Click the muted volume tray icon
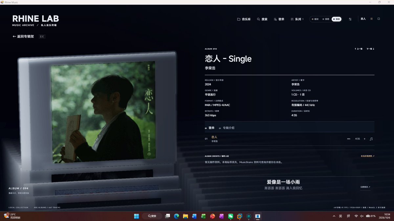 (x=362, y=216)
